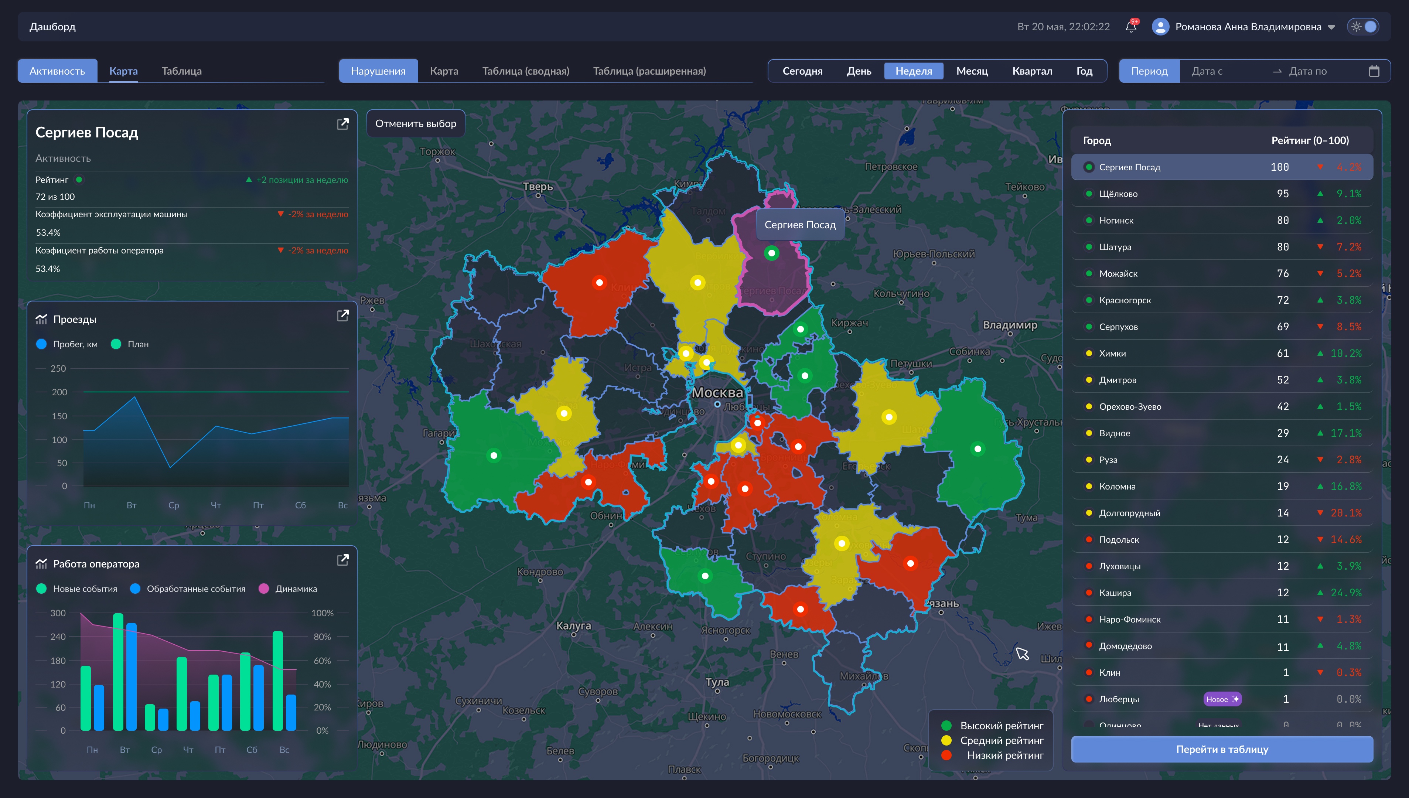This screenshot has width=1409, height=798.
Task: Click the user avatar icon
Action: tap(1160, 26)
